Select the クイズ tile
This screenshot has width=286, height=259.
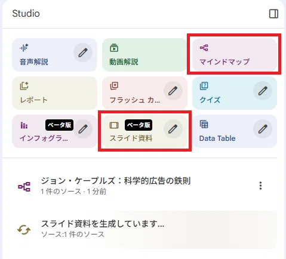(x=235, y=93)
